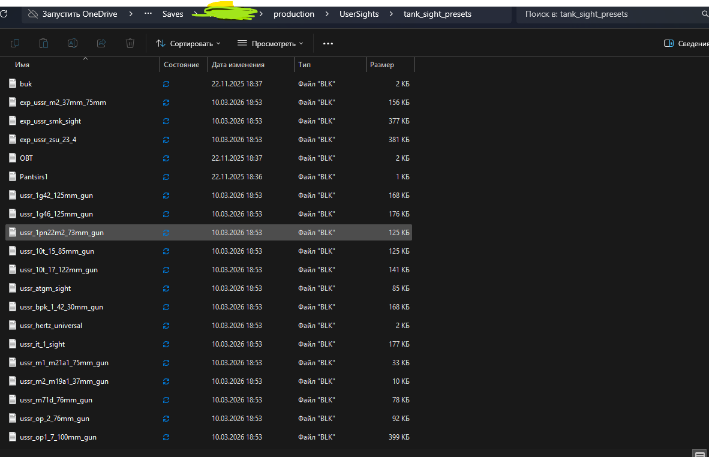Sort files by the Дата изменения column header

tap(238, 65)
